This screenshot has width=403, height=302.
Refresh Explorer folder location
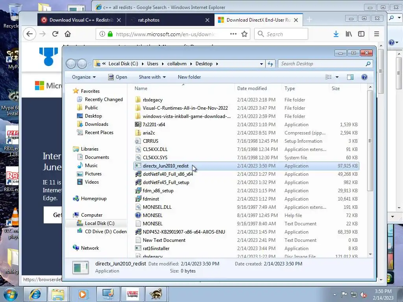(x=270, y=64)
